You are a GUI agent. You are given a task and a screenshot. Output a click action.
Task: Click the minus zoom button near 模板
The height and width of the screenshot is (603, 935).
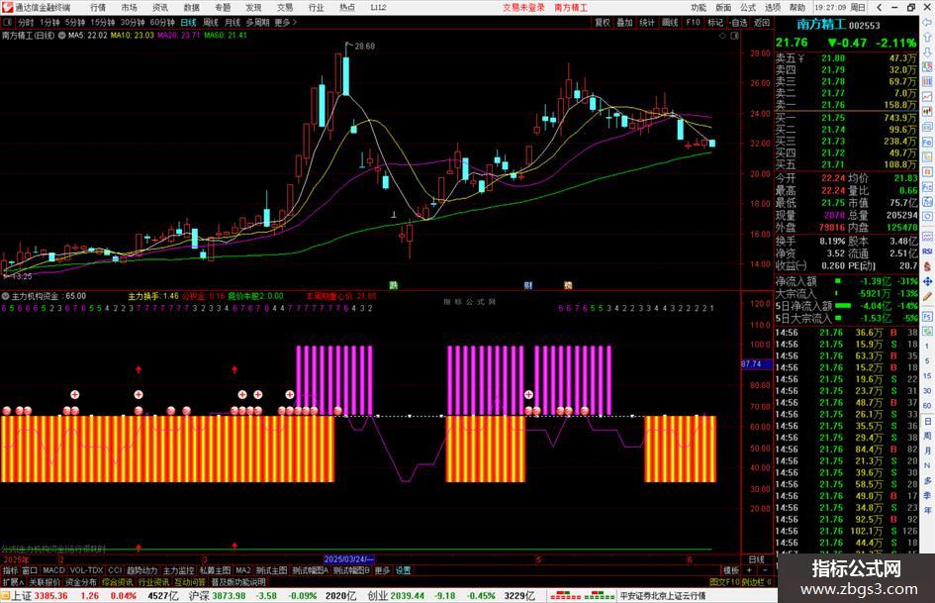765,570
